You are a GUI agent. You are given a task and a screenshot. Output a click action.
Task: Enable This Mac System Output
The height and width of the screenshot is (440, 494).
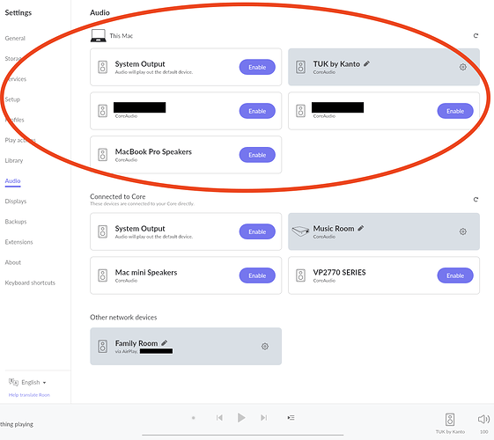pyautogui.click(x=257, y=67)
